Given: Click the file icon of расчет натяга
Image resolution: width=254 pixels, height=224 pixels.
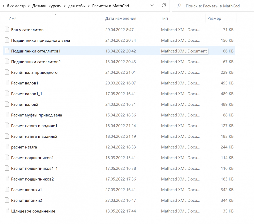Looking at the screenshot, I should pyautogui.click(x=7, y=147).
